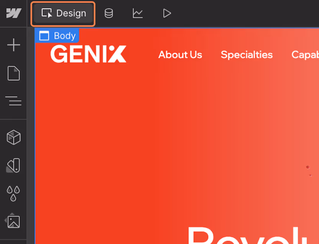
Task: Open the Assets image icon
Action: coord(13,221)
